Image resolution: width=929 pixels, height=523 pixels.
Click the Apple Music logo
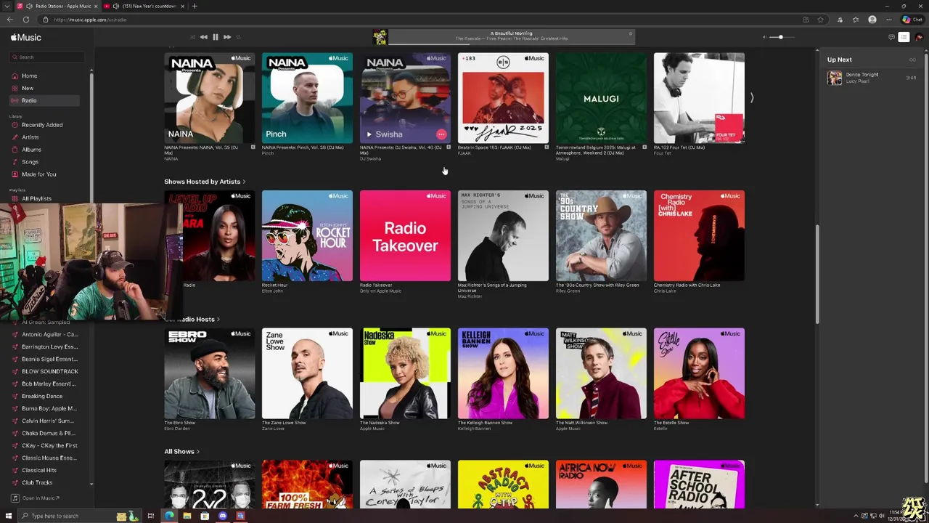26,37
